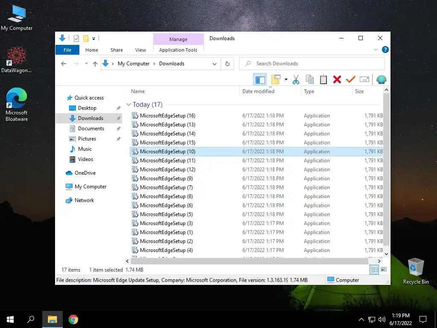This screenshot has height=328, width=437.
Task: Click the cut scissors toolbar icon
Action: pyautogui.click(x=296, y=79)
